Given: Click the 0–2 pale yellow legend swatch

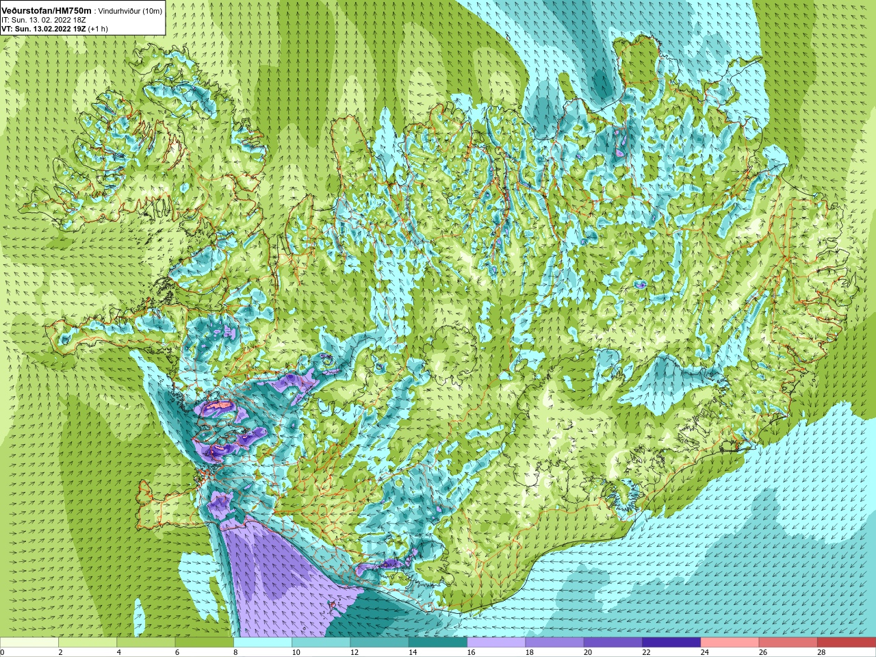Looking at the screenshot, I should coord(29,643).
